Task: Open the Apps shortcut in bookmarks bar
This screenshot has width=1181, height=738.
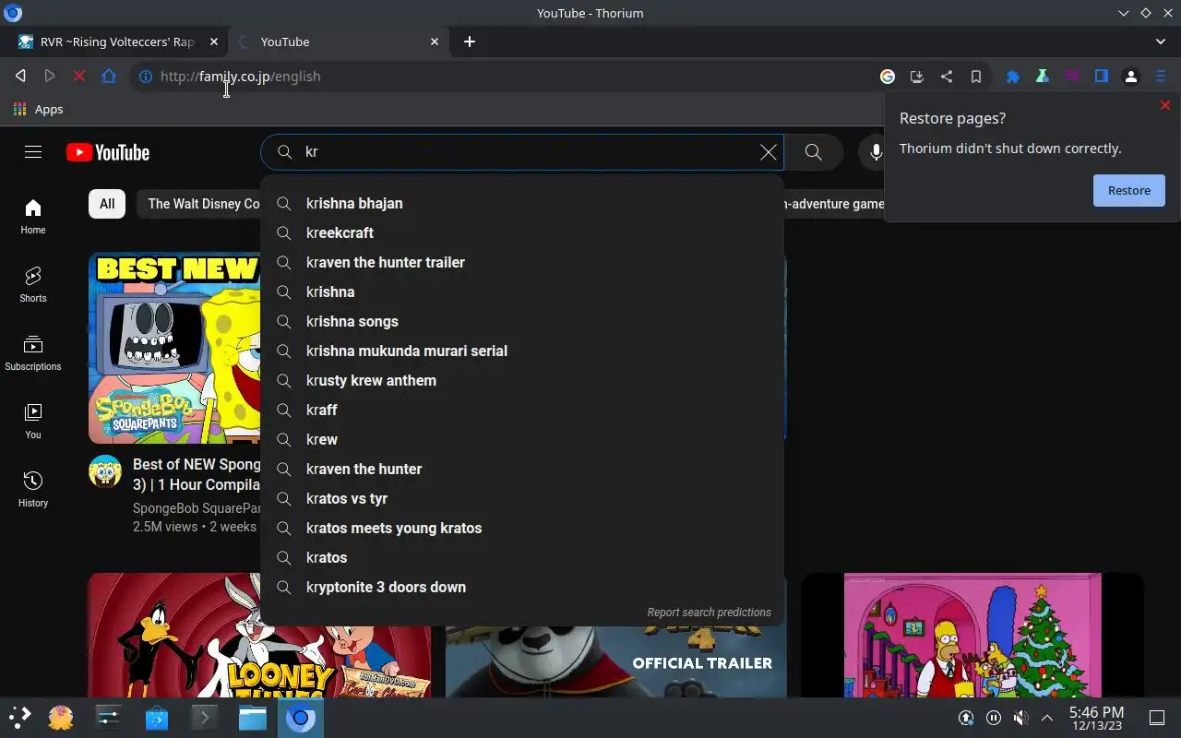Action: [39, 109]
